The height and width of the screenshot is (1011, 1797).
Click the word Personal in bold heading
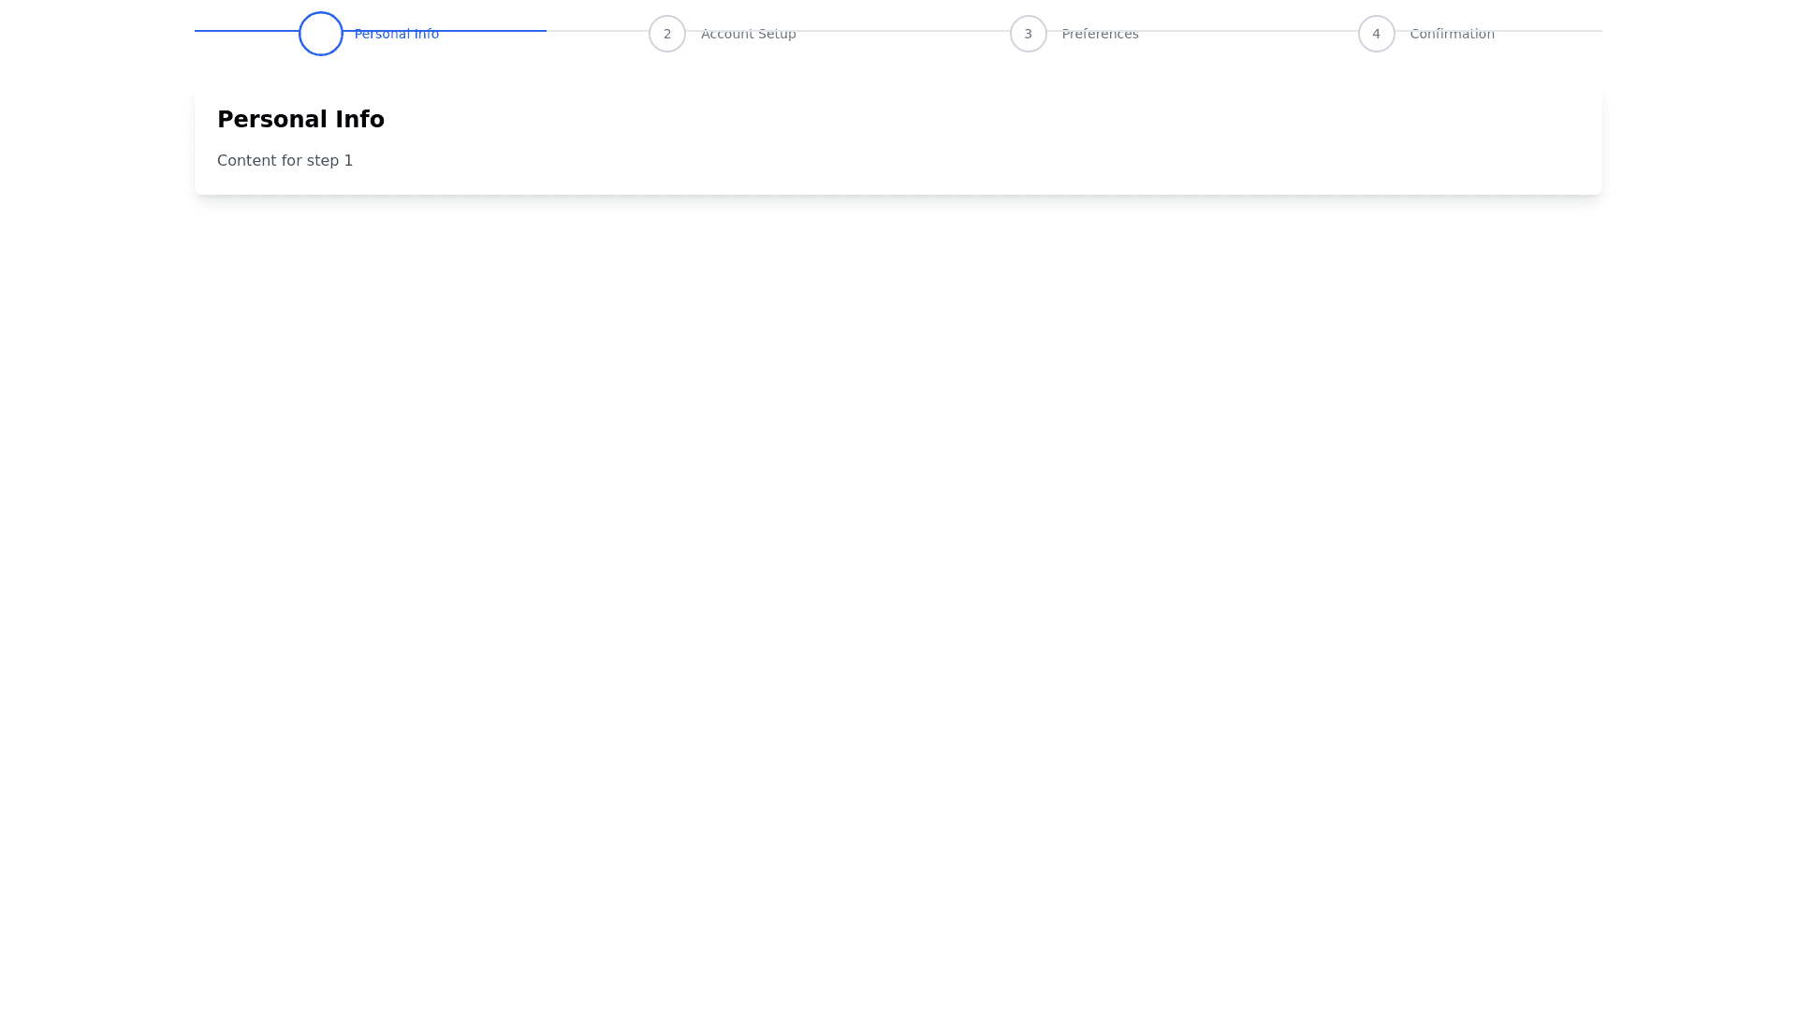pos(270,120)
